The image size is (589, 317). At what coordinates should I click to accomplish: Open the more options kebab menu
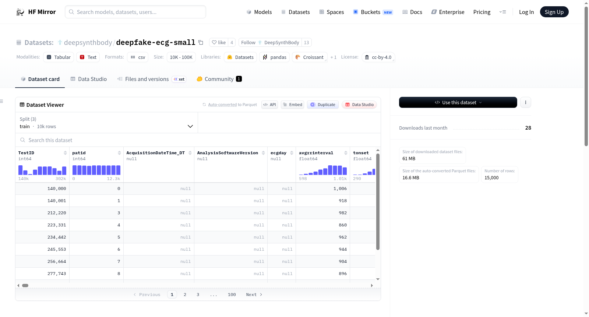(x=526, y=102)
